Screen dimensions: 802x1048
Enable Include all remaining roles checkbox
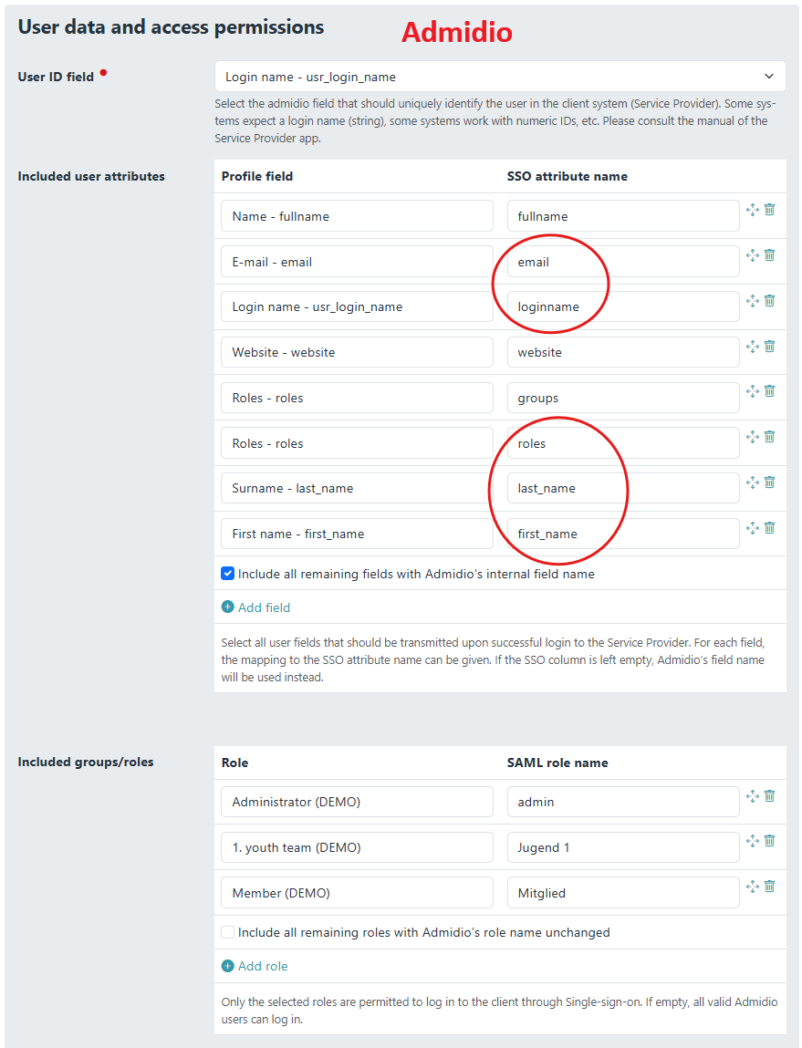tap(228, 932)
